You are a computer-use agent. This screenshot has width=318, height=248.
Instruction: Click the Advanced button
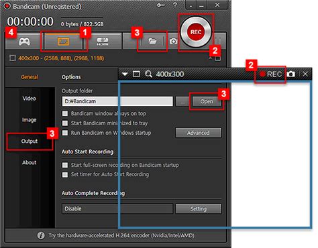[x=199, y=133]
